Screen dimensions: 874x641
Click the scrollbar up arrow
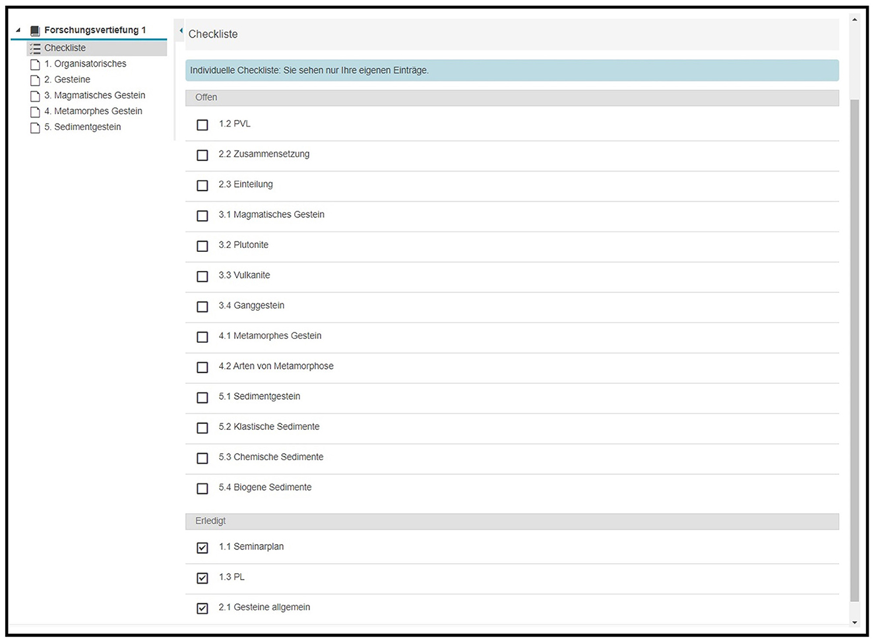[855, 20]
